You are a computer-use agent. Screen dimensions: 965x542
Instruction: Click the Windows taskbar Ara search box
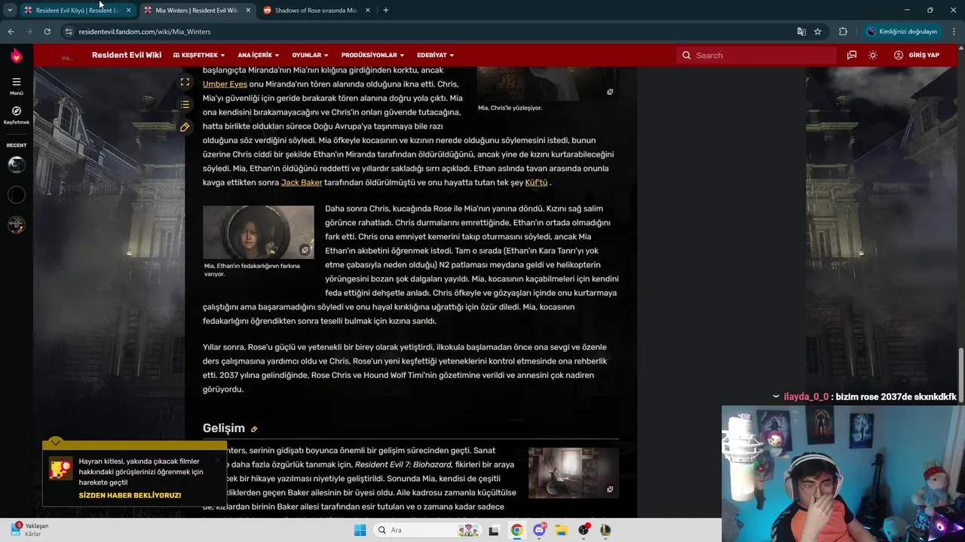427,530
